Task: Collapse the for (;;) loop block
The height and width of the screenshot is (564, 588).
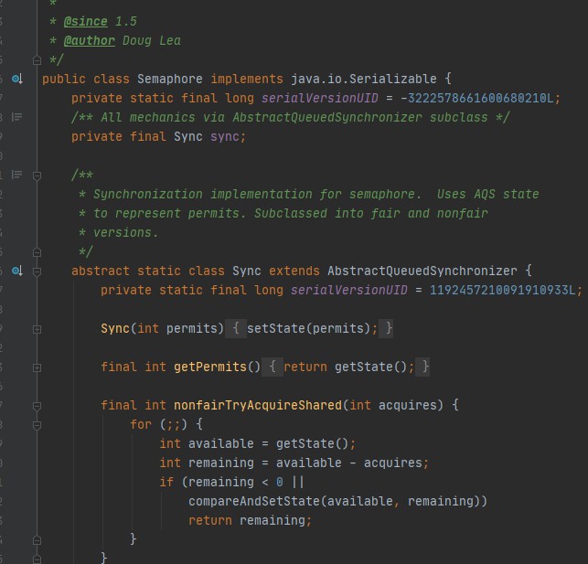Action: (x=37, y=424)
